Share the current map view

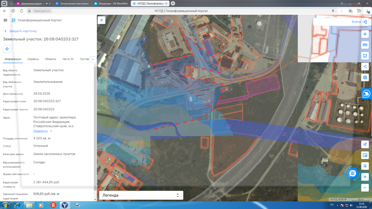(x=365, y=67)
